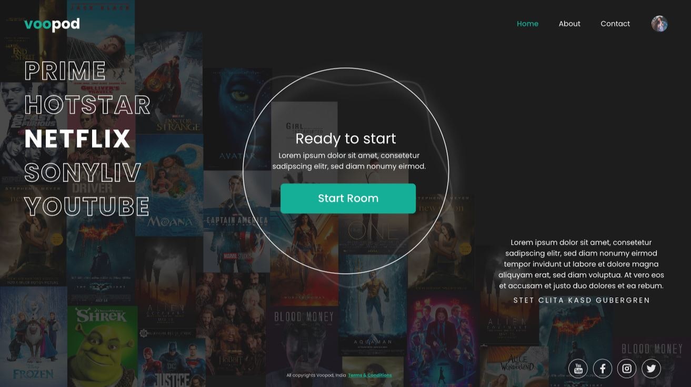Click the Ready to start heading
This screenshot has height=387, width=691.
346,138
